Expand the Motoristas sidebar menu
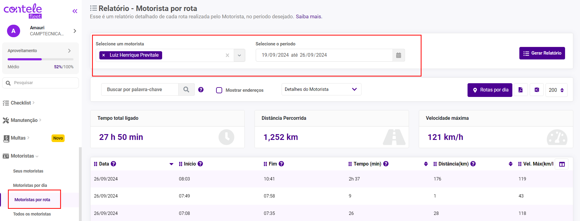The image size is (580, 221). tap(23, 156)
